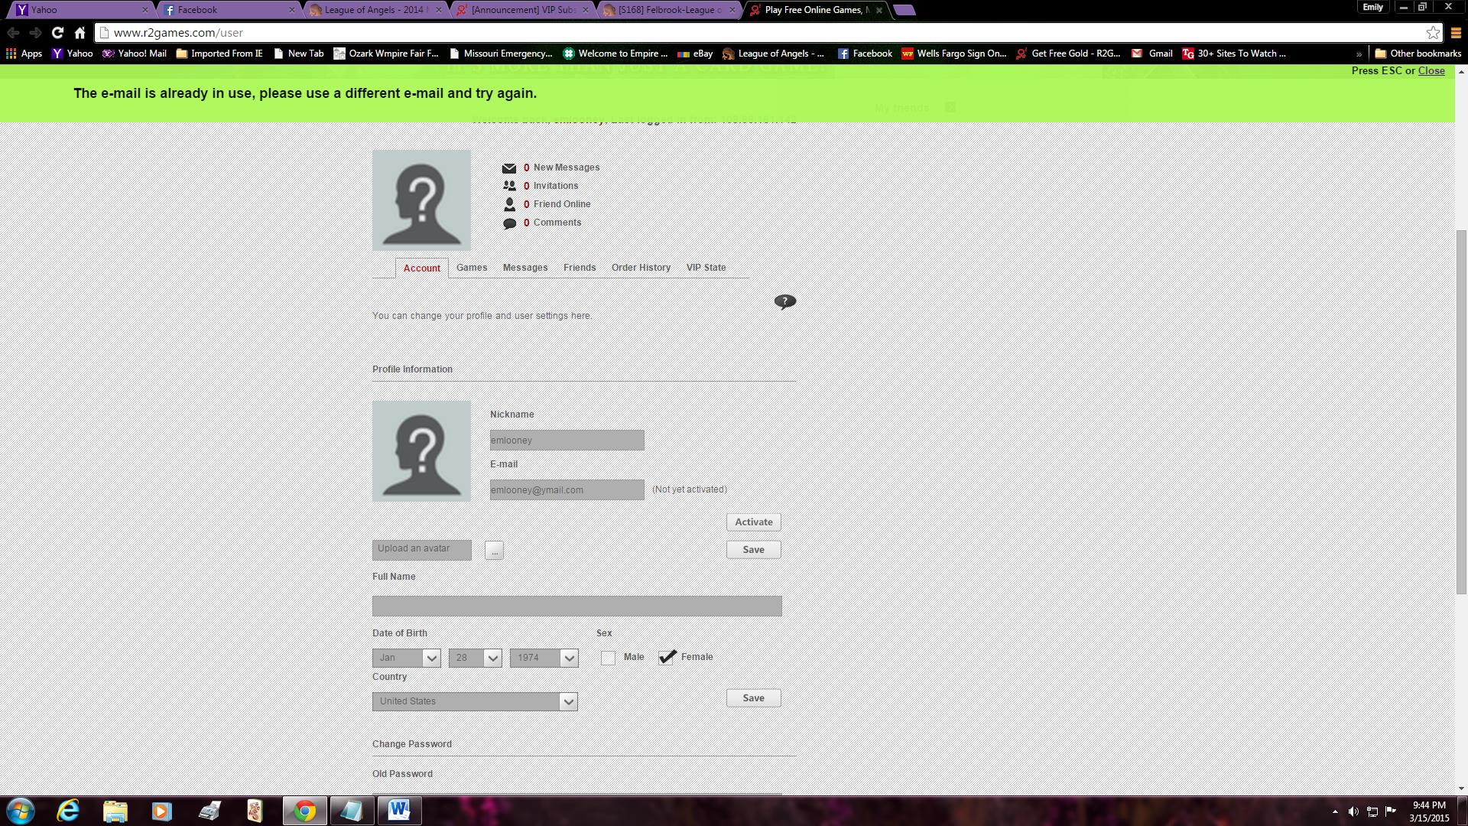Click the Activate e-mail button
The height and width of the screenshot is (826, 1468).
(753, 522)
